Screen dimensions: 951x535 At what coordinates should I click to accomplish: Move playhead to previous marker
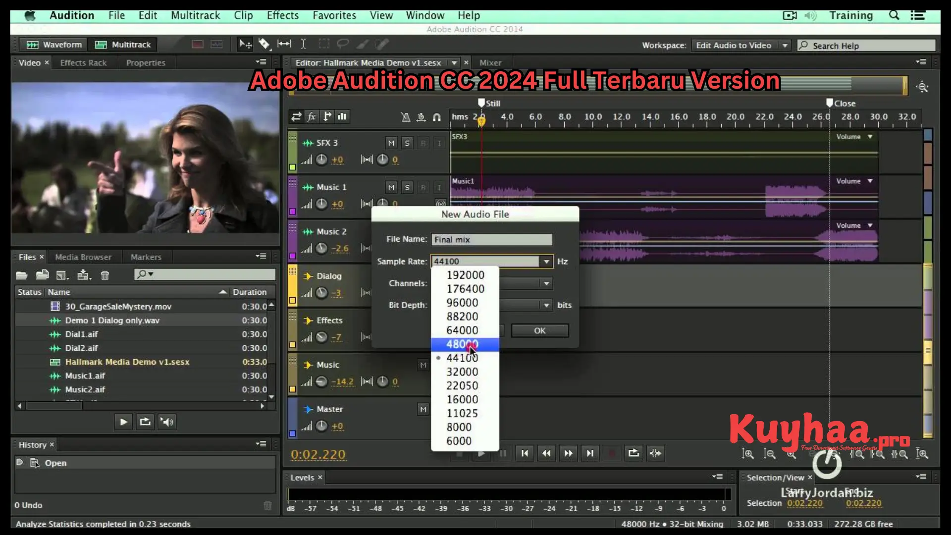[x=525, y=453]
